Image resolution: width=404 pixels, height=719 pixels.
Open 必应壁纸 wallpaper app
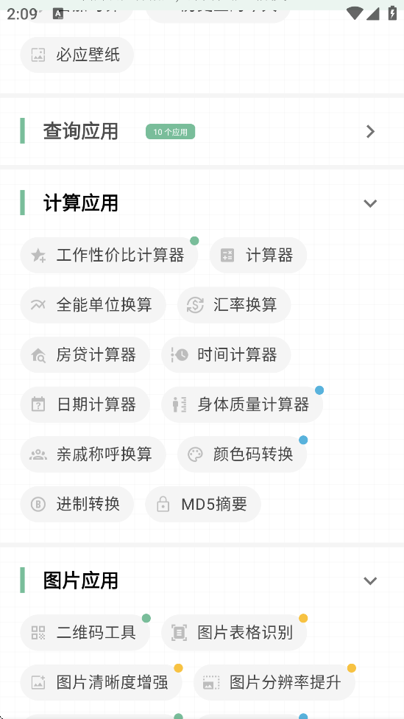77,55
